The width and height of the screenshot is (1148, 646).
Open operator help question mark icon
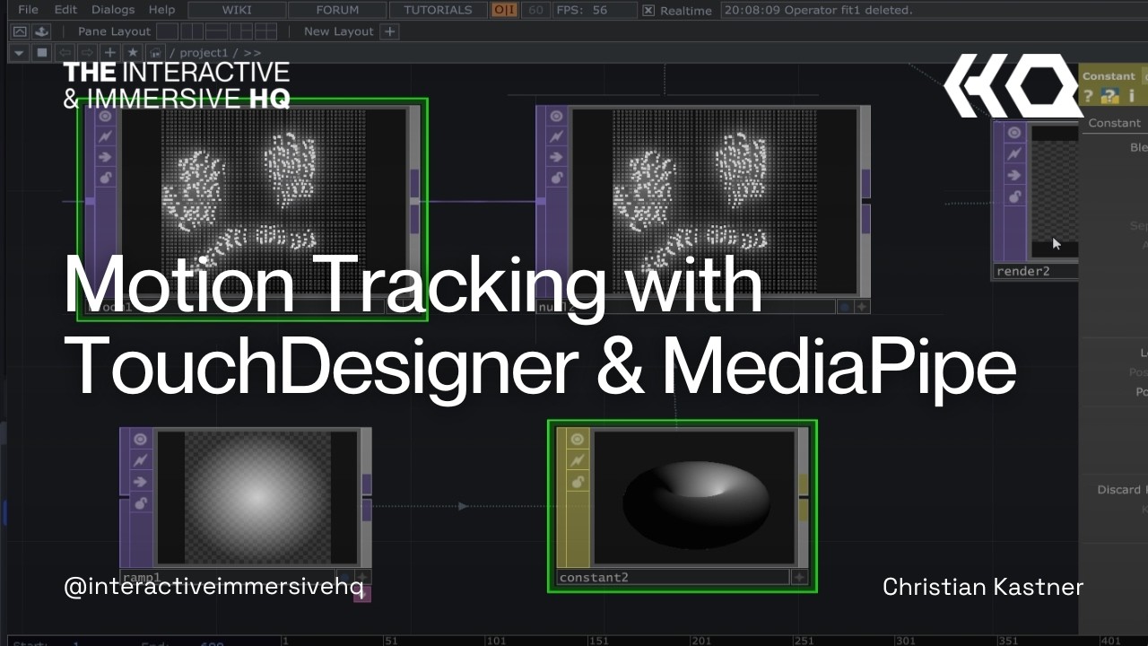pyautogui.click(x=1089, y=96)
